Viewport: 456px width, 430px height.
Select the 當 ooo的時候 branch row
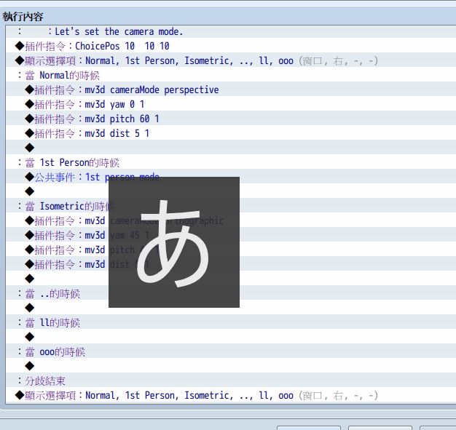(231, 351)
